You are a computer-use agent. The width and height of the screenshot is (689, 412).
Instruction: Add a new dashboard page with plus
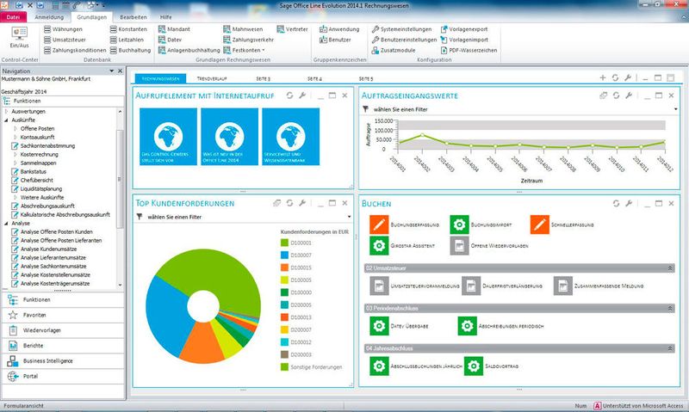click(602, 77)
